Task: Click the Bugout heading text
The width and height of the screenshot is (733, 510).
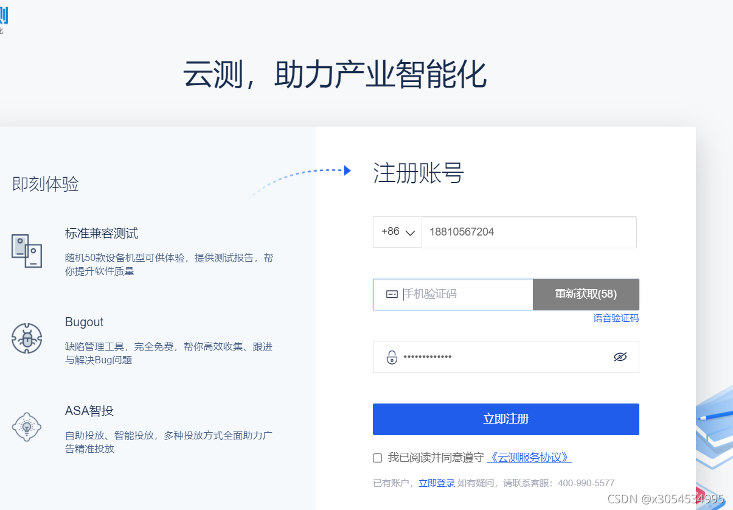Action: (x=85, y=322)
